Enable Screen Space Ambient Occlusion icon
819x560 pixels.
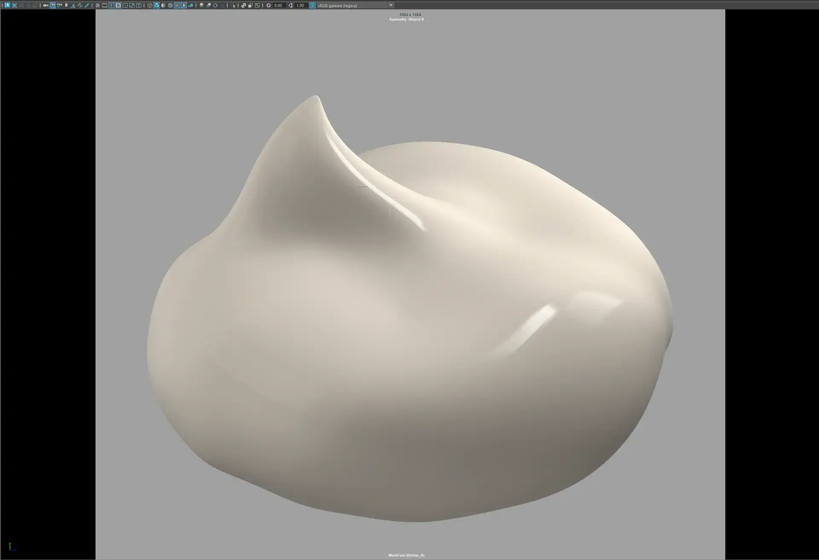point(201,6)
